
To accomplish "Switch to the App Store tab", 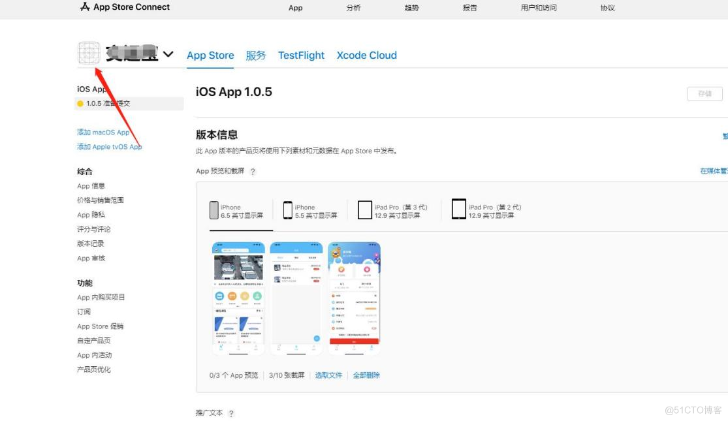I will [210, 55].
